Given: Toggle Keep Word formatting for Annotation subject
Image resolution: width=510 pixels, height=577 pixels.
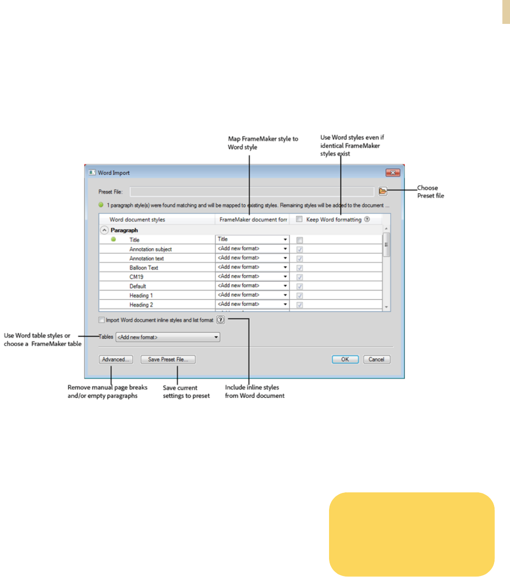Looking at the screenshot, I should coord(300,249).
